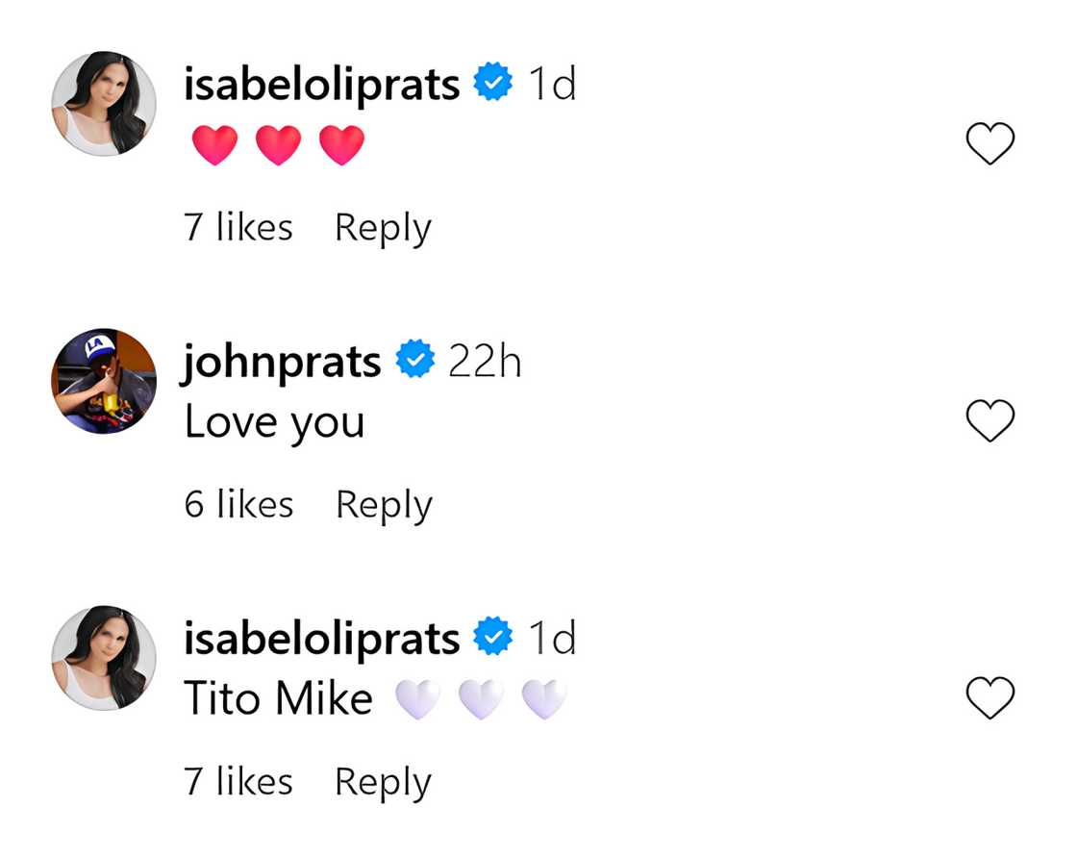Viewport: 1077px width, 858px height.
Task: Visit isabeloliprats username above the red hearts
Action: coord(321,85)
